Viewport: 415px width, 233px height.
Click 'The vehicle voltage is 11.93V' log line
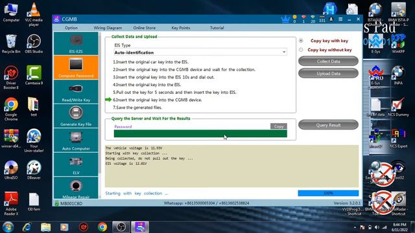tap(134, 148)
